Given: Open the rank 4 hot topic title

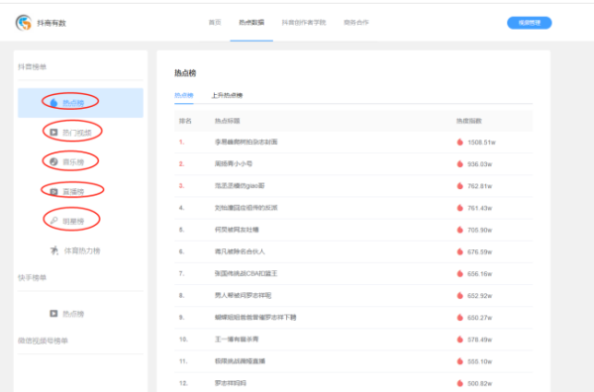Looking at the screenshot, I should (x=247, y=208).
